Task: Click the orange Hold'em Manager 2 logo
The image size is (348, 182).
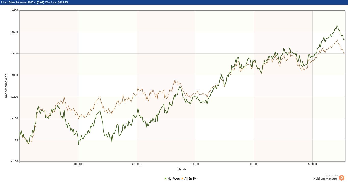Action: coord(342,178)
